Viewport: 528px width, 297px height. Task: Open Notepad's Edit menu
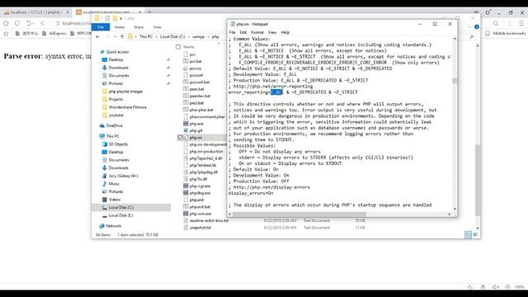pos(243,32)
